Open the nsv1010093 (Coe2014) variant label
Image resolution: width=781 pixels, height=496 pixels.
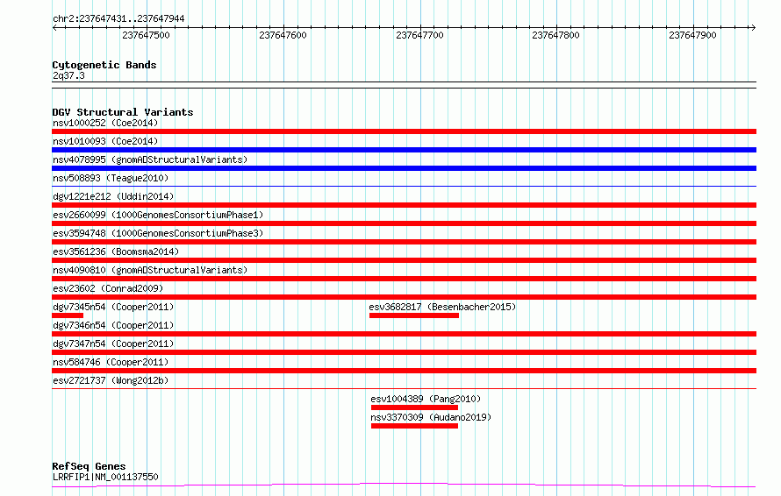point(105,141)
